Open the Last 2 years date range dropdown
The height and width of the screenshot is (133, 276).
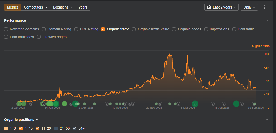click(221, 7)
